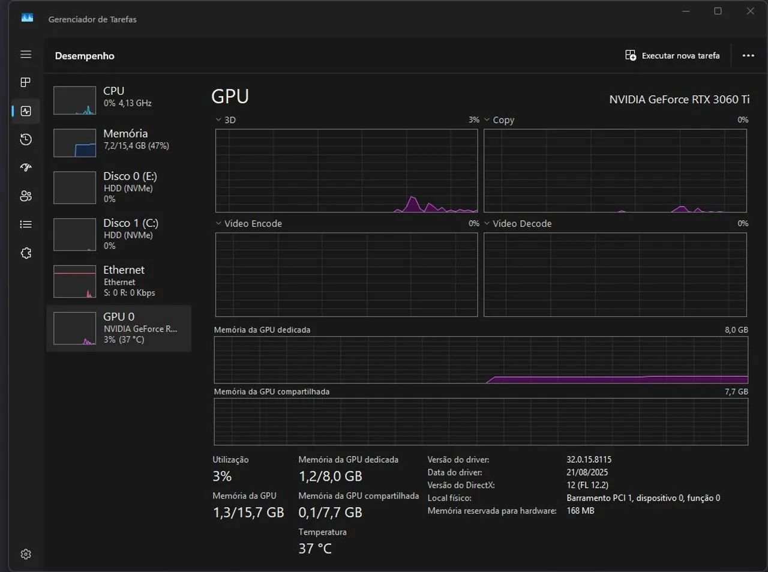Open the Startup apps page icon
This screenshot has width=768, height=572.
tap(26, 167)
